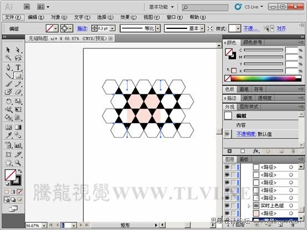Toggle visibility of fourth <路径> layer
The width and height of the screenshot is (307, 230).
(227, 190)
